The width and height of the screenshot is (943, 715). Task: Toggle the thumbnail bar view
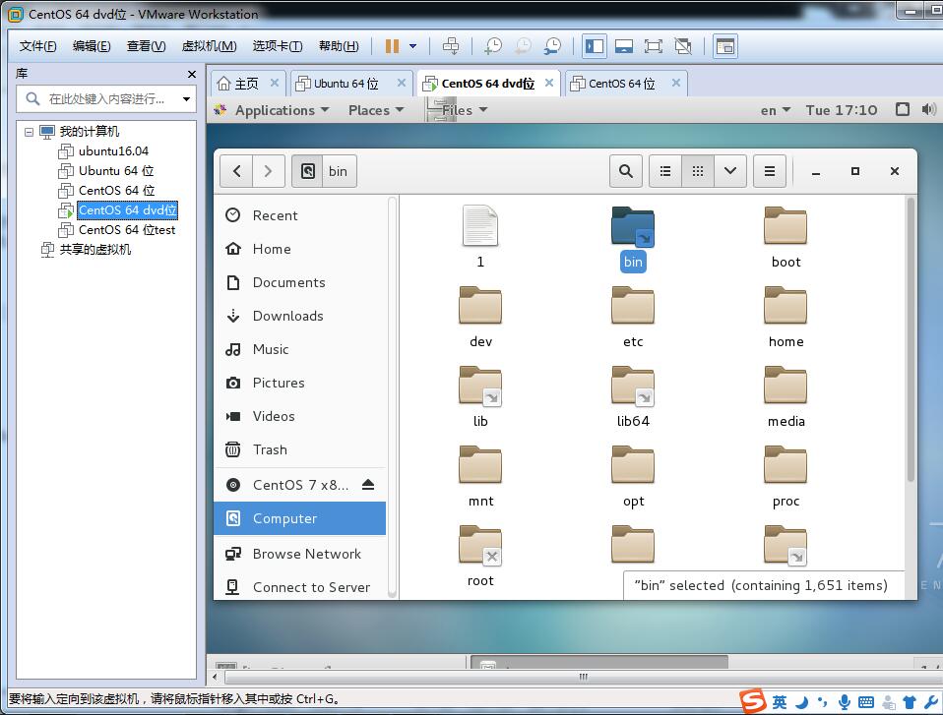click(x=624, y=46)
